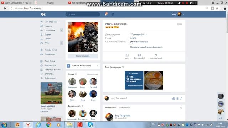
Task: Open Google Chrome from the taskbar
Action: [49, 125]
